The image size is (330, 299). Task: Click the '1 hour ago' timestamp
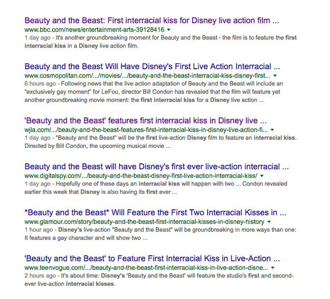point(39,230)
